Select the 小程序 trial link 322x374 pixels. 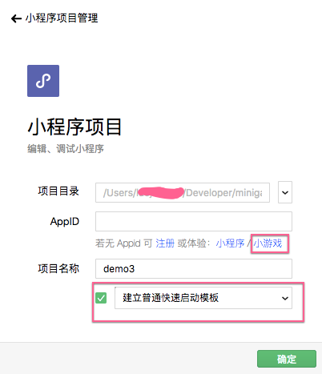[230, 243]
